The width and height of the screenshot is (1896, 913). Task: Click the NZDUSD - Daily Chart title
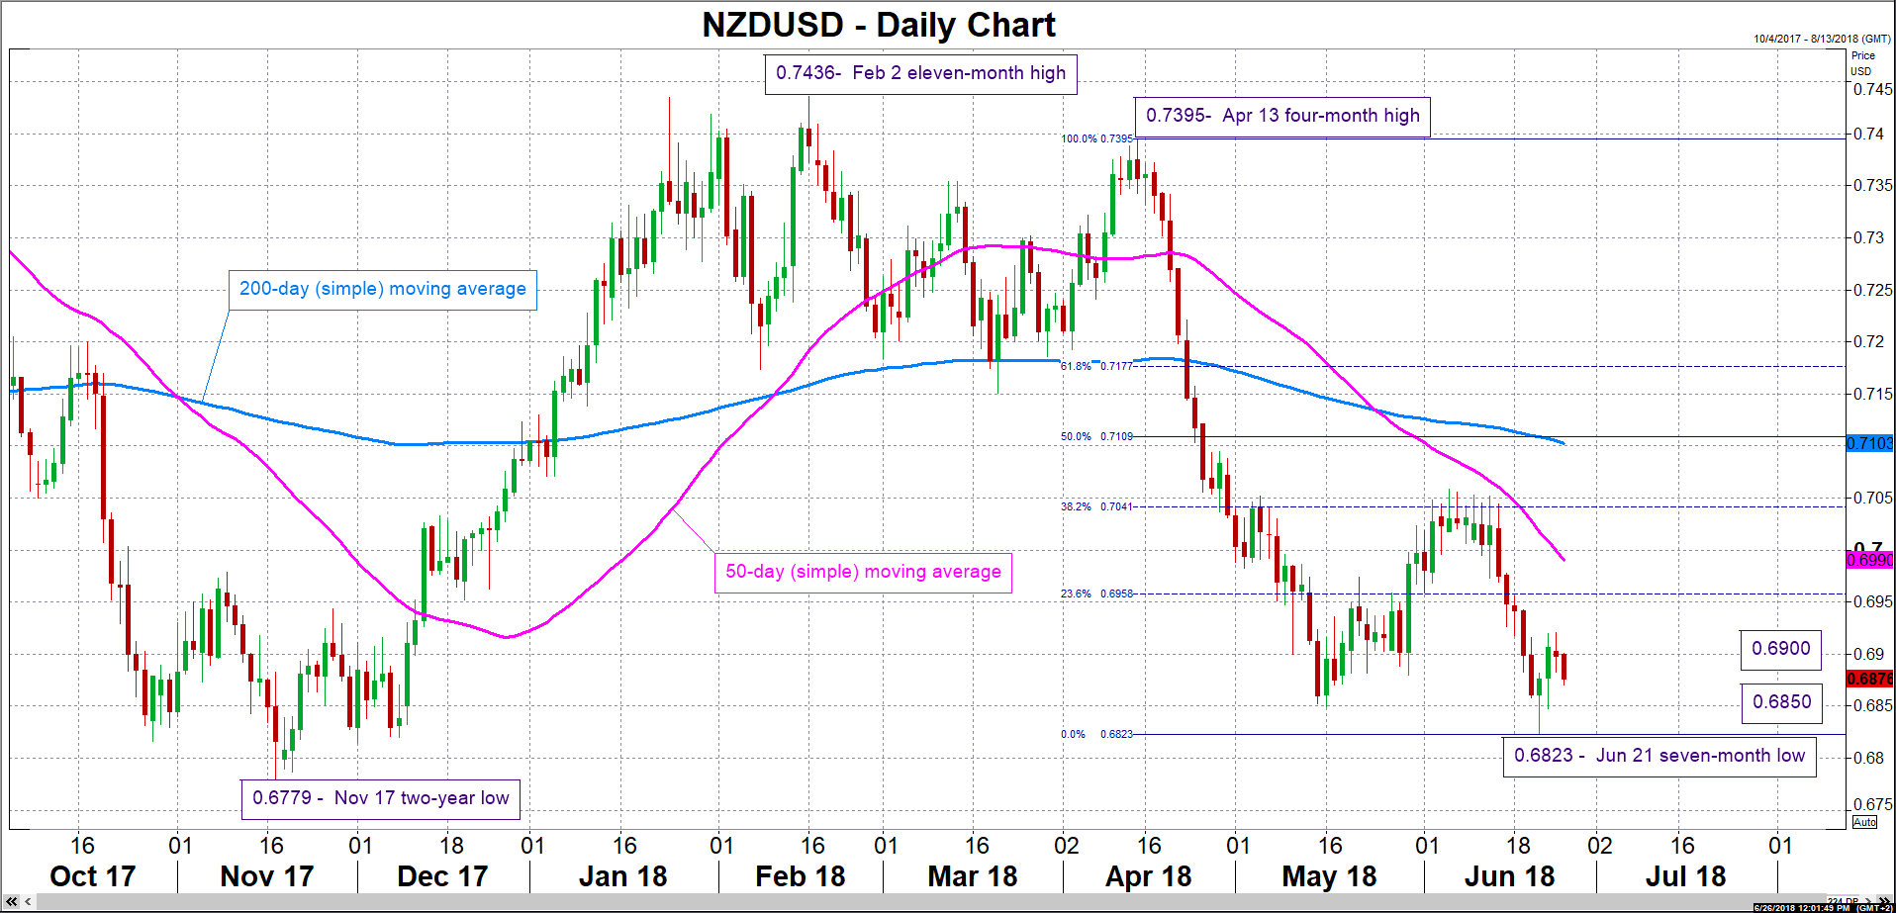click(879, 25)
